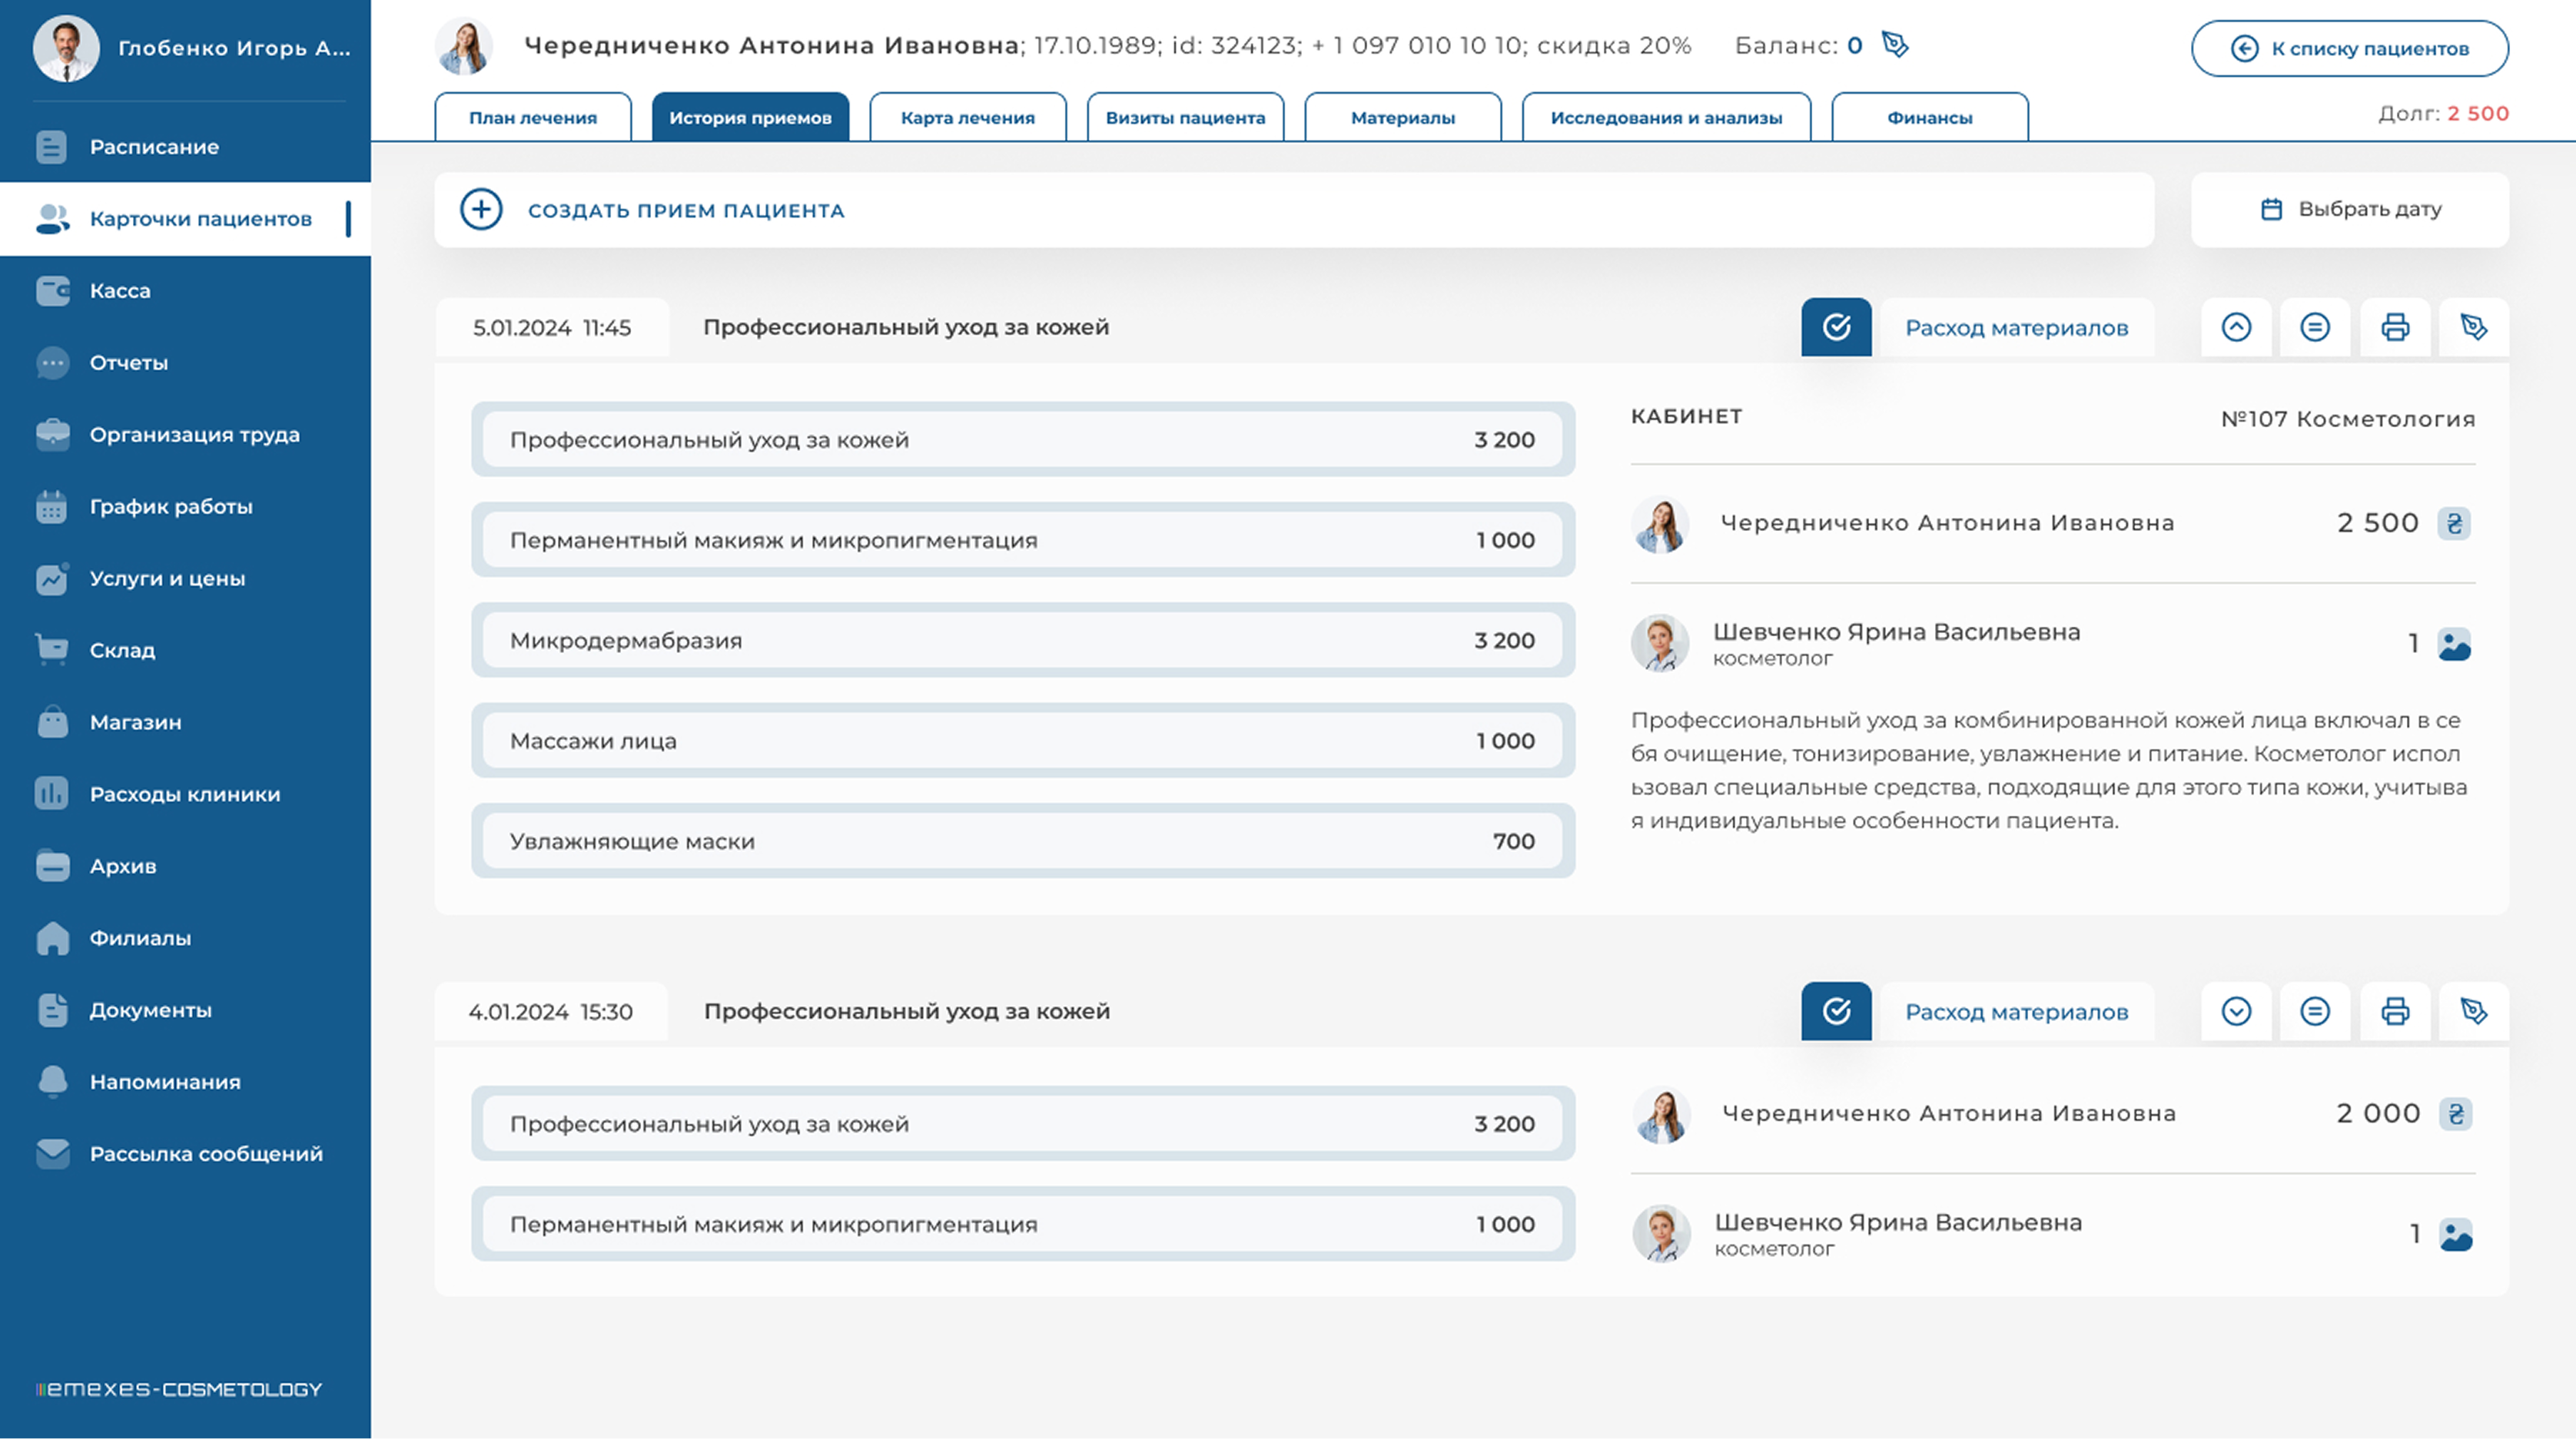
Task: Click the notes icon for the 5.01.2024 appointment
Action: click(x=2315, y=327)
